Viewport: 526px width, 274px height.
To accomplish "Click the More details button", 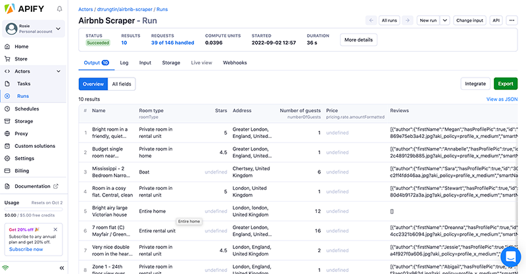I will [x=358, y=40].
